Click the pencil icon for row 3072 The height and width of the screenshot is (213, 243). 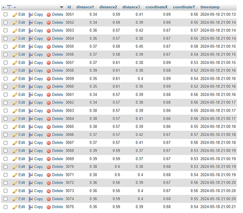point(15,183)
